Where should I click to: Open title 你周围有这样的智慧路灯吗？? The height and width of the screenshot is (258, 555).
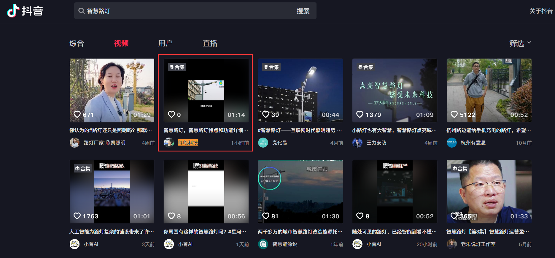coord(205,232)
